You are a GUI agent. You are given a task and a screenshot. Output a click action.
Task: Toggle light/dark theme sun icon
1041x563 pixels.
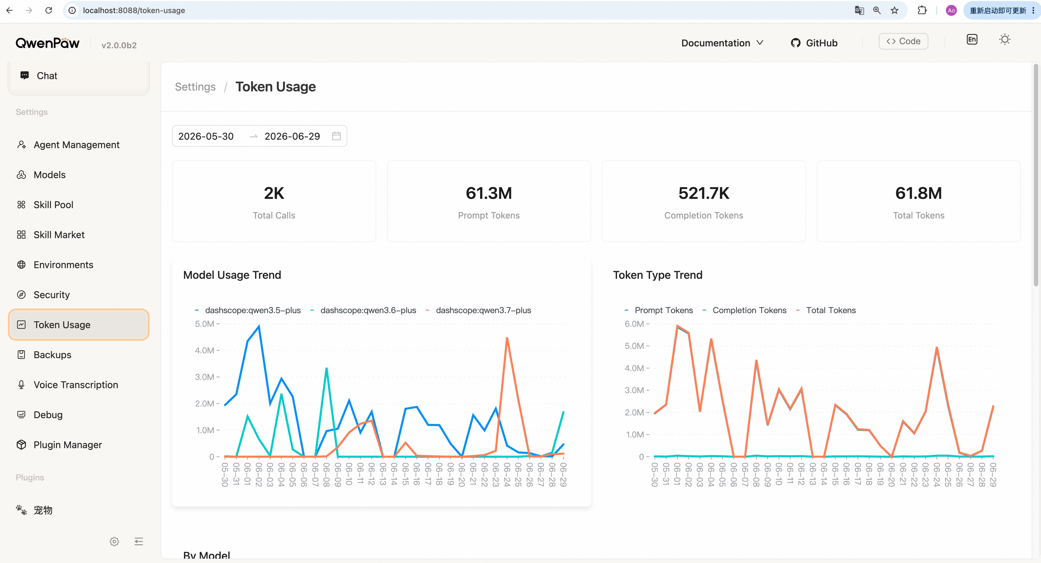click(x=1005, y=40)
